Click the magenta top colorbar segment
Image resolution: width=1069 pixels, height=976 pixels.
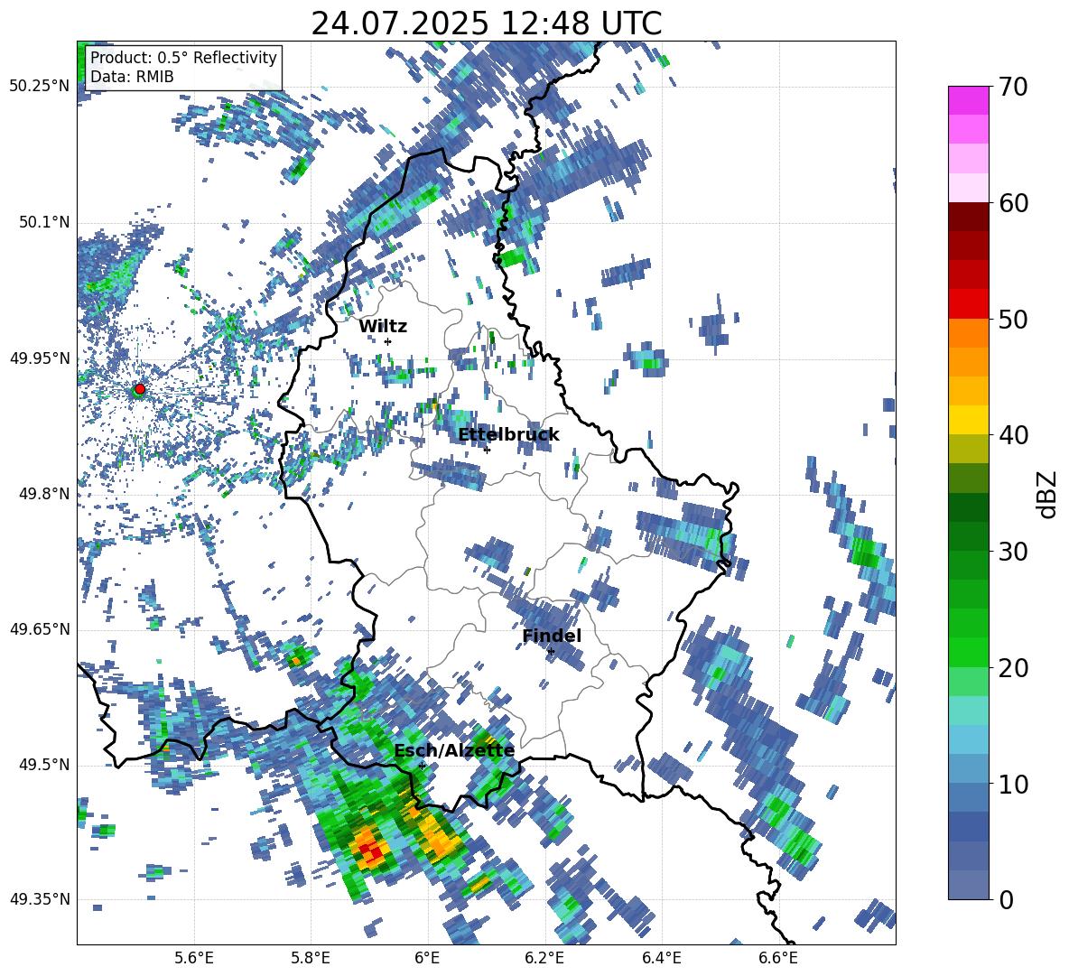click(x=968, y=101)
